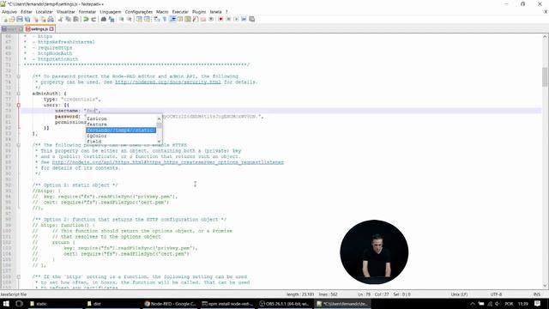Click the Save All toolbar icon
Viewport: 549px width, 309px height.
point(27,19)
